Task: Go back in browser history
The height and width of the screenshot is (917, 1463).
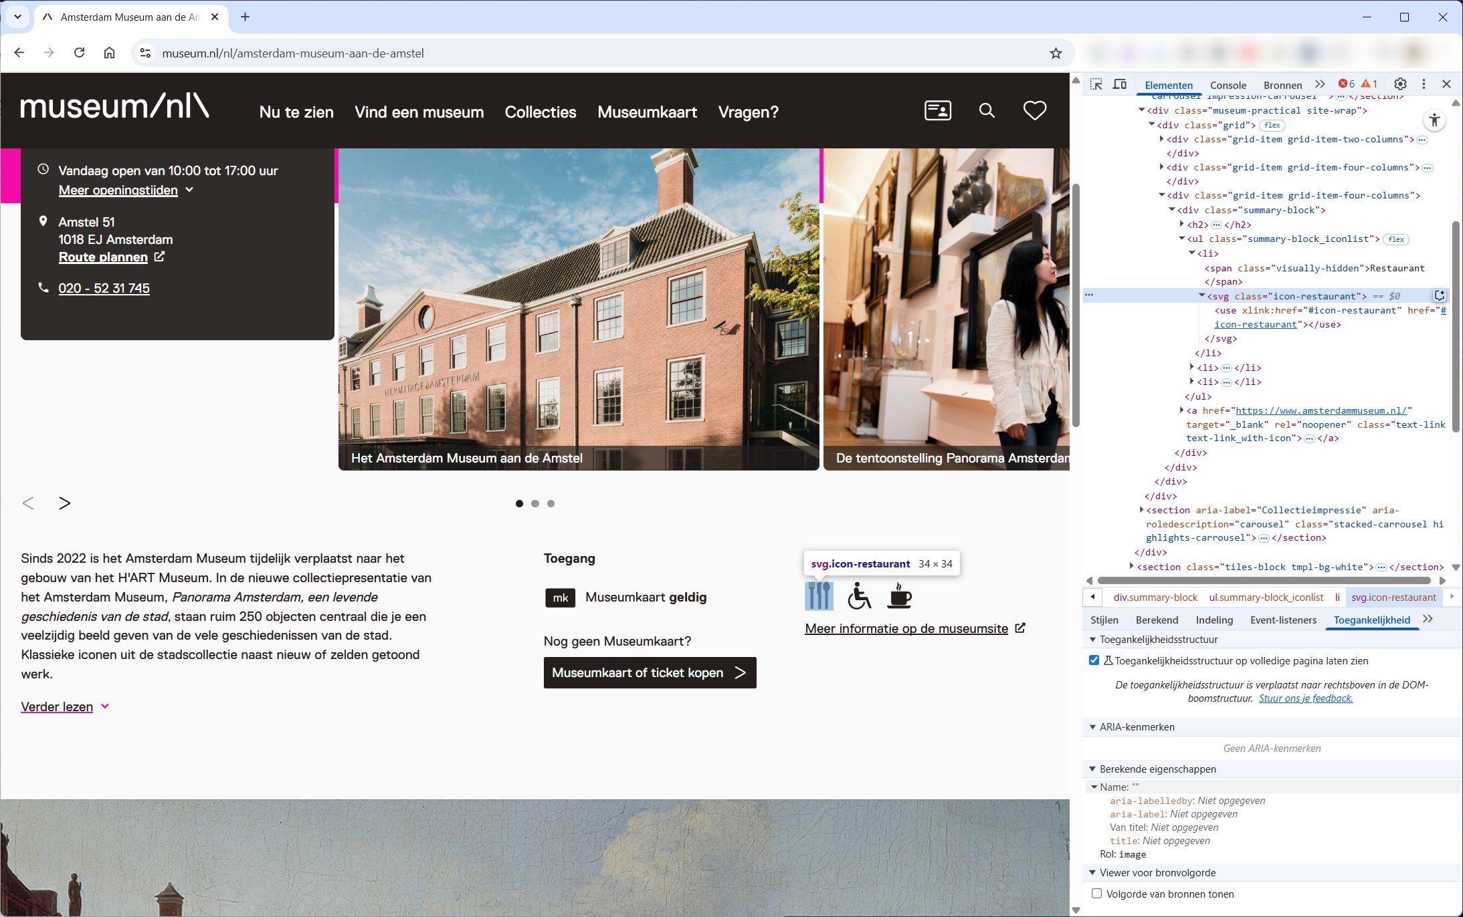Action: [19, 53]
